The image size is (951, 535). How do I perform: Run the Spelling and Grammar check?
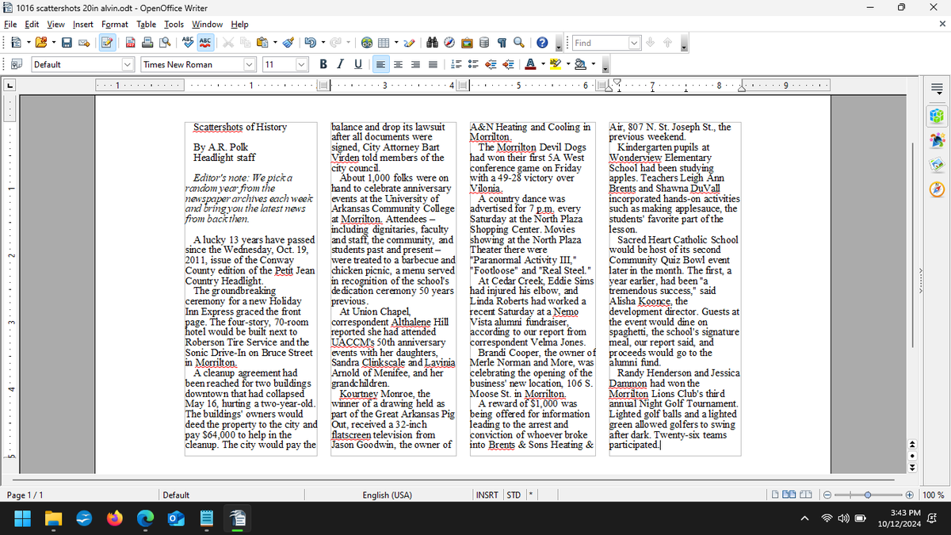point(188,43)
